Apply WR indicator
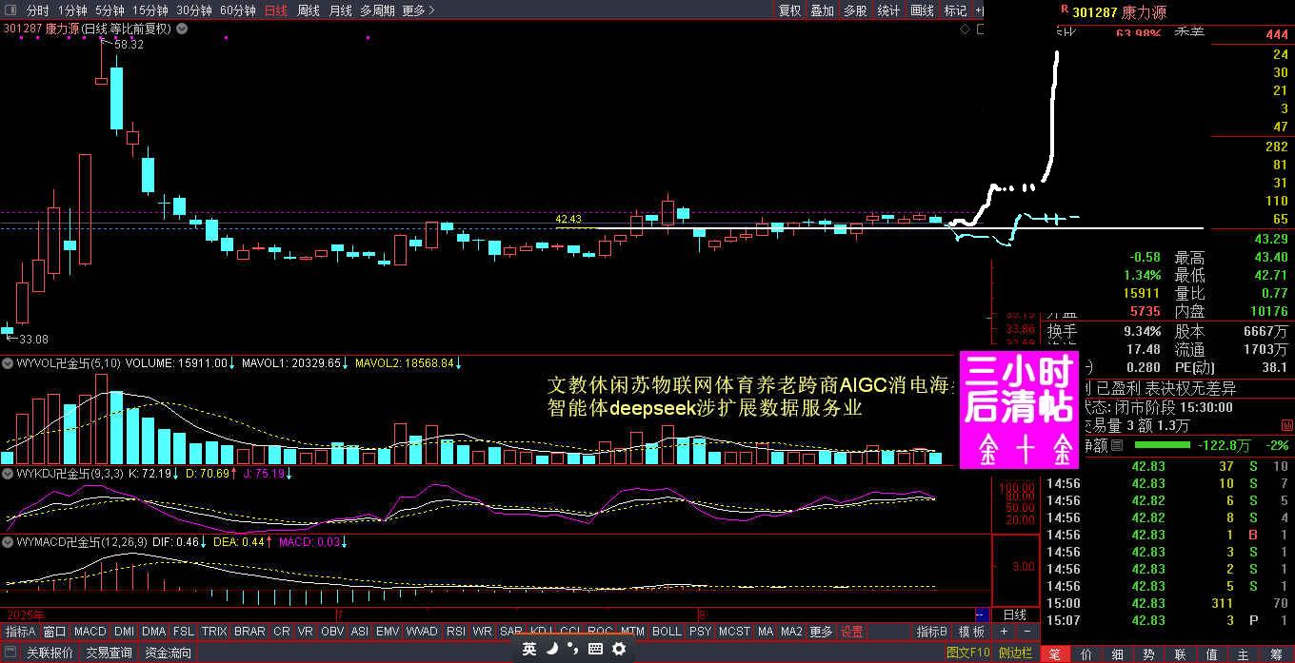 pos(483,632)
